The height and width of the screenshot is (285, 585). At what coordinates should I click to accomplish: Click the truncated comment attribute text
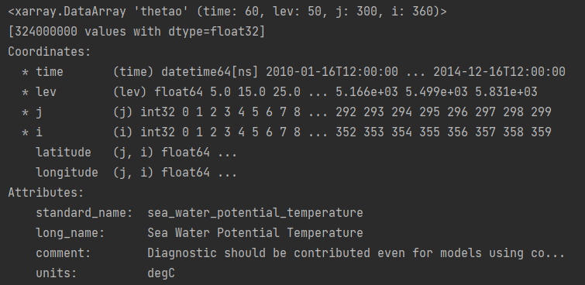tap(356, 253)
